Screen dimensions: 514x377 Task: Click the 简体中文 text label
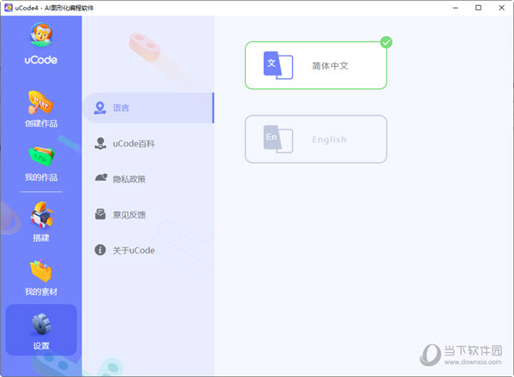pos(330,66)
